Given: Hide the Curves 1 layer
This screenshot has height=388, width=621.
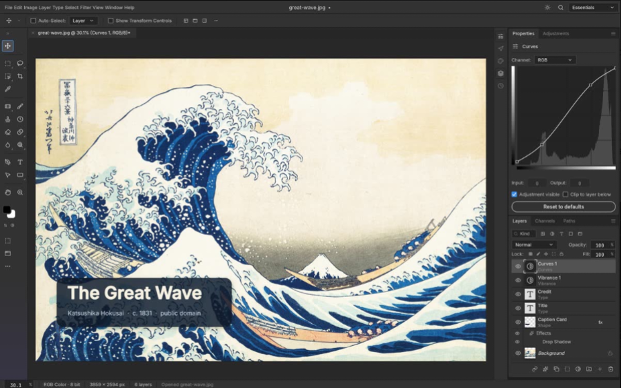Looking at the screenshot, I should click(x=517, y=266).
